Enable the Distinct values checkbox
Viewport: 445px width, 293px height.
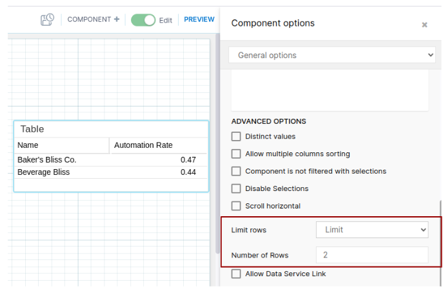pyautogui.click(x=236, y=136)
